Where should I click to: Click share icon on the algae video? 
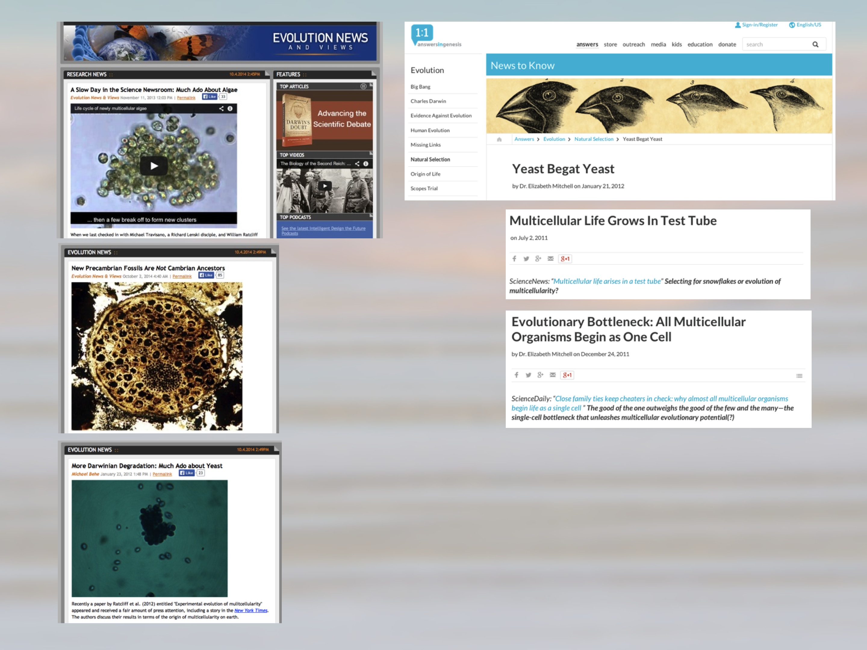222,109
